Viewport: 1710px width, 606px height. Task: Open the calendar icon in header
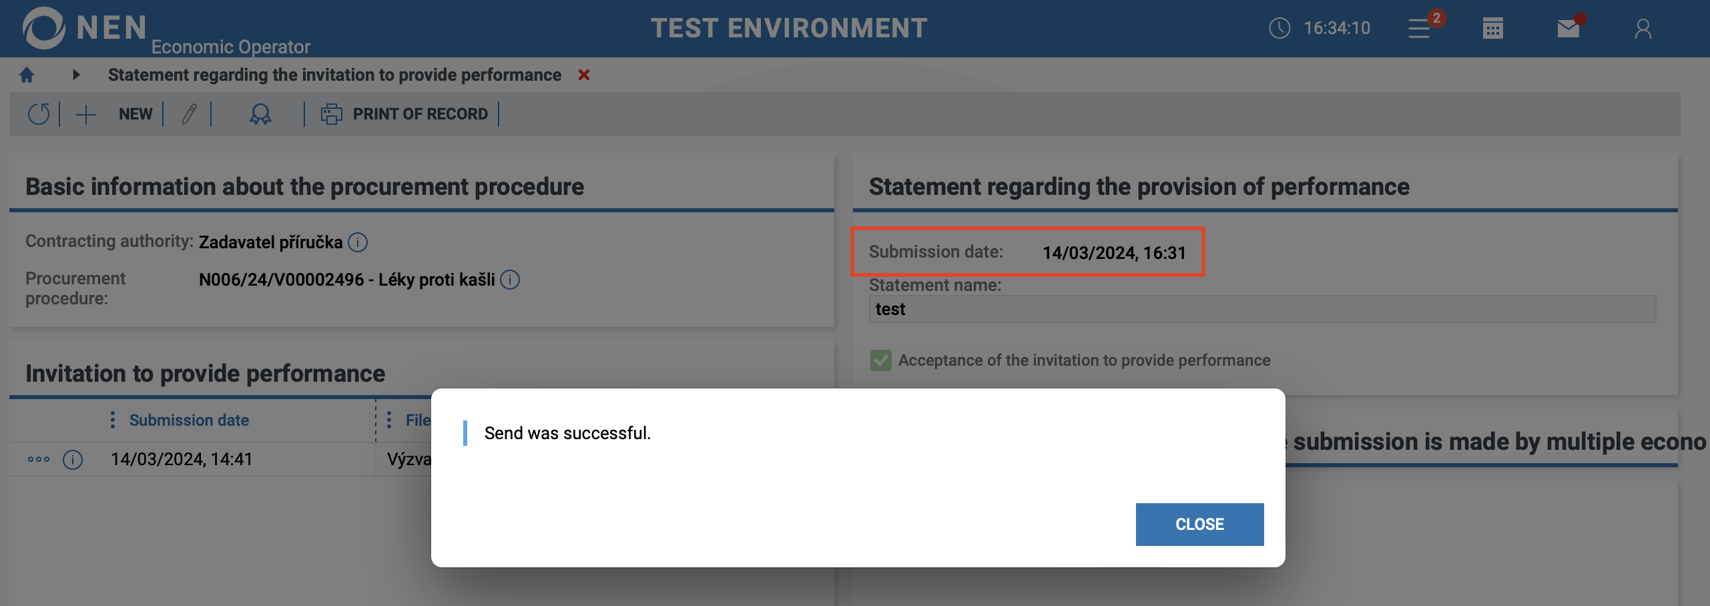coord(1493,29)
